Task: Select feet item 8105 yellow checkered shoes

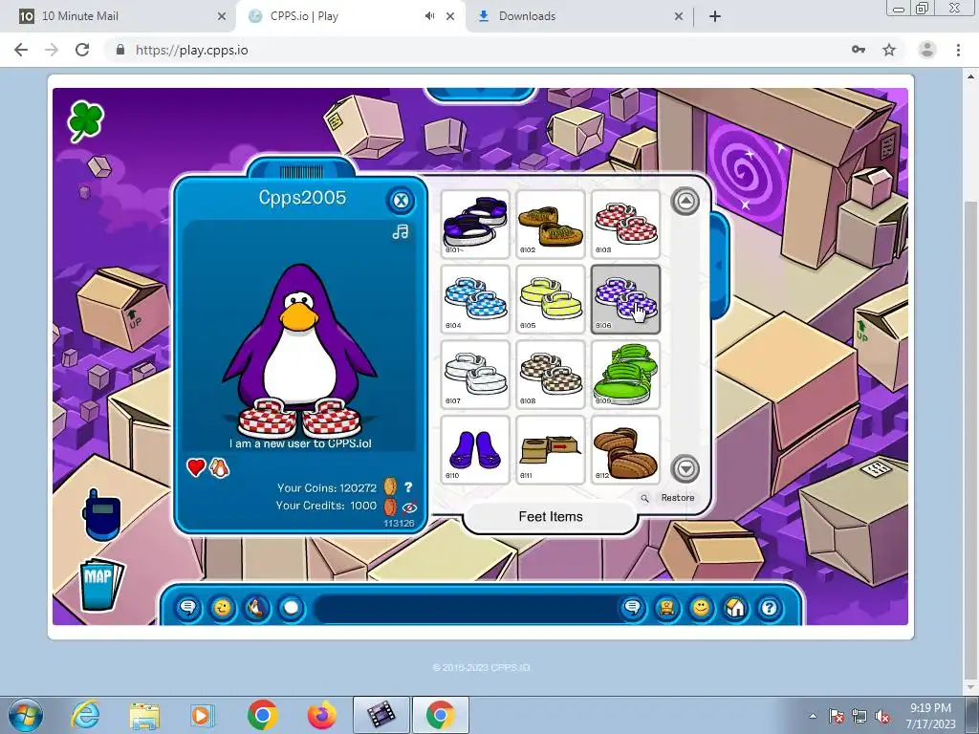Action: (x=550, y=299)
